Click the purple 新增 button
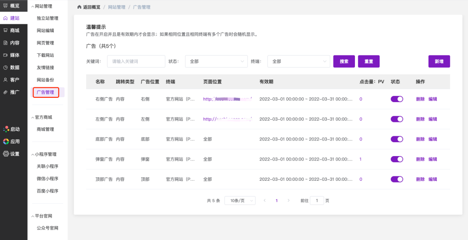This screenshot has height=240, width=468. coord(439,61)
